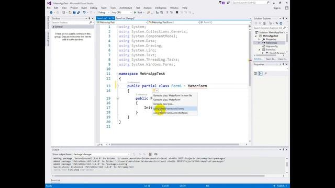Click the Save icon in toolbar
Viewport: 335px width, 188px height.
point(74,13)
